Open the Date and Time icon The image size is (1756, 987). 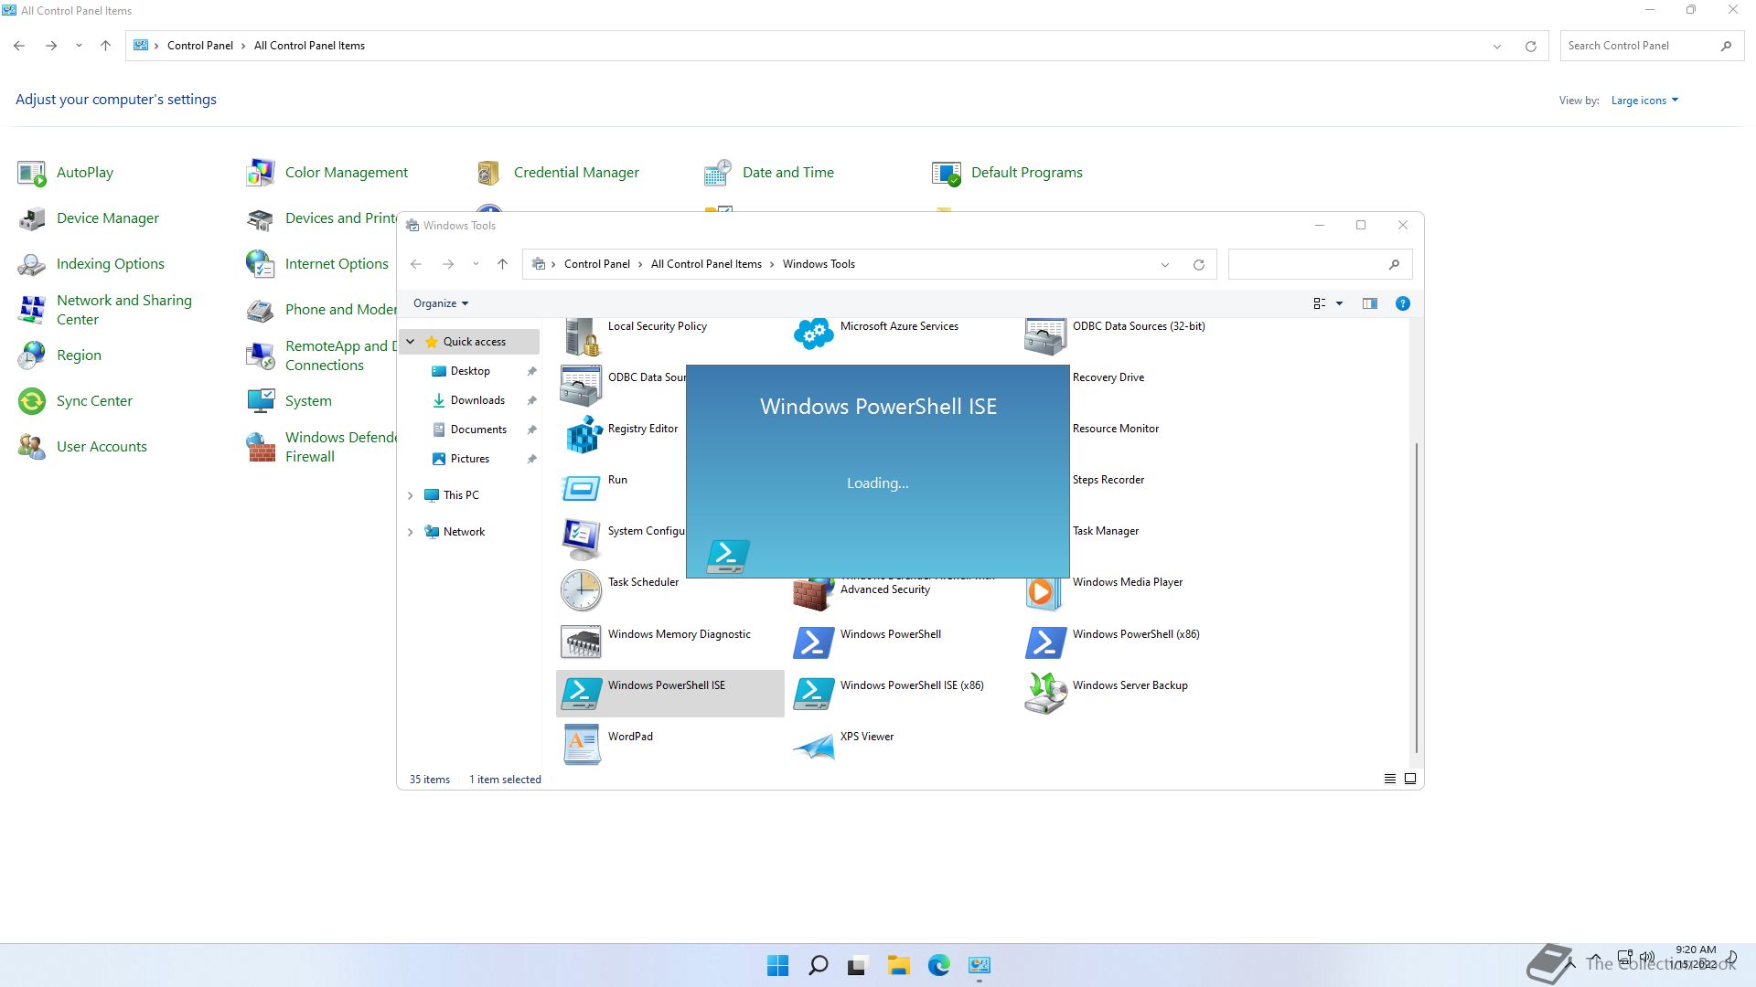pos(717,173)
